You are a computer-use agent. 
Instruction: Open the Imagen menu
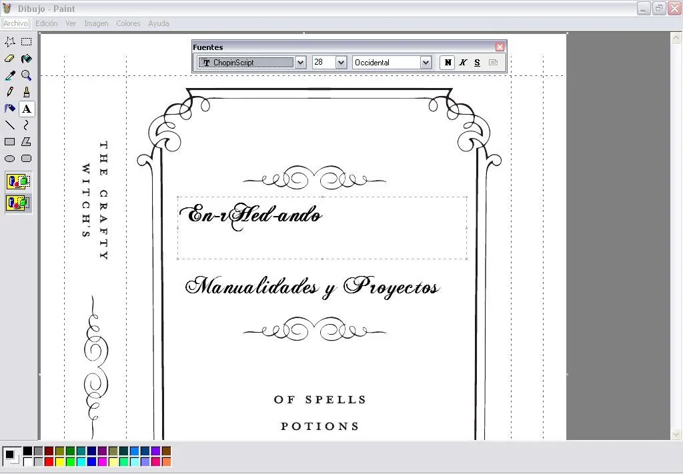coord(96,23)
